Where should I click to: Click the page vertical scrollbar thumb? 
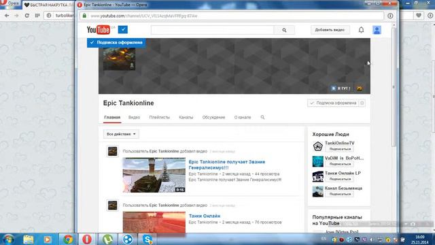pos(394,86)
